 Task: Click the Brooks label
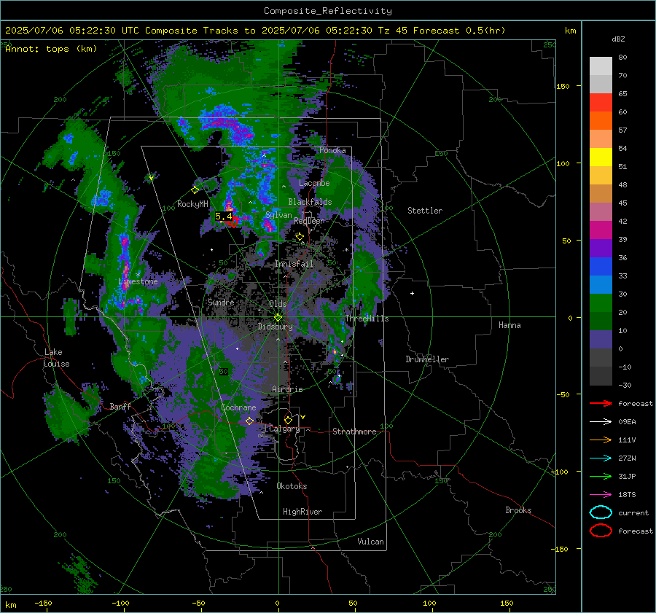pos(518,510)
